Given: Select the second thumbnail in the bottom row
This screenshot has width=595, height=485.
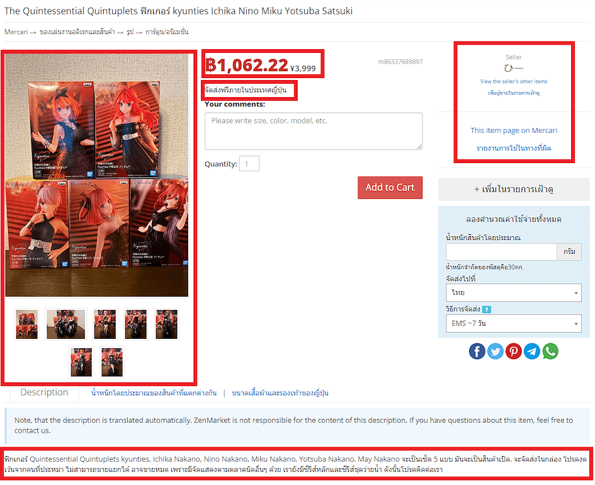Looking at the screenshot, I should [111, 362].
